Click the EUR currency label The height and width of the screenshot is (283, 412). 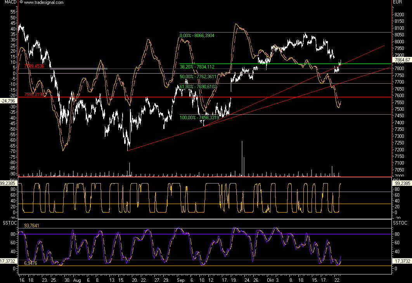[397, 2]
